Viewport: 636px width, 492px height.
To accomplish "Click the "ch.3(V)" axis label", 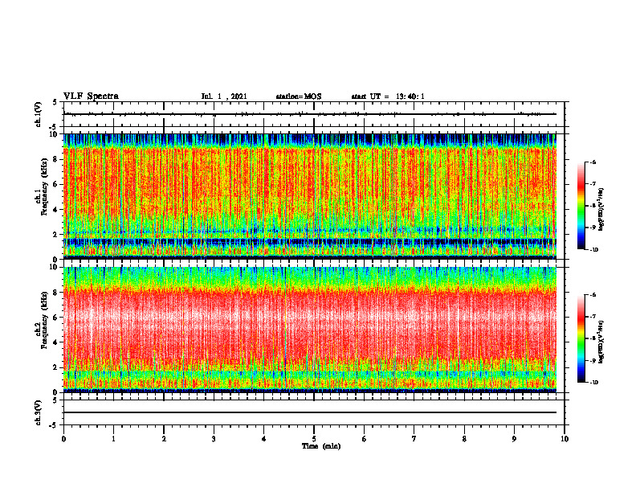I will [x=39, y=412].
